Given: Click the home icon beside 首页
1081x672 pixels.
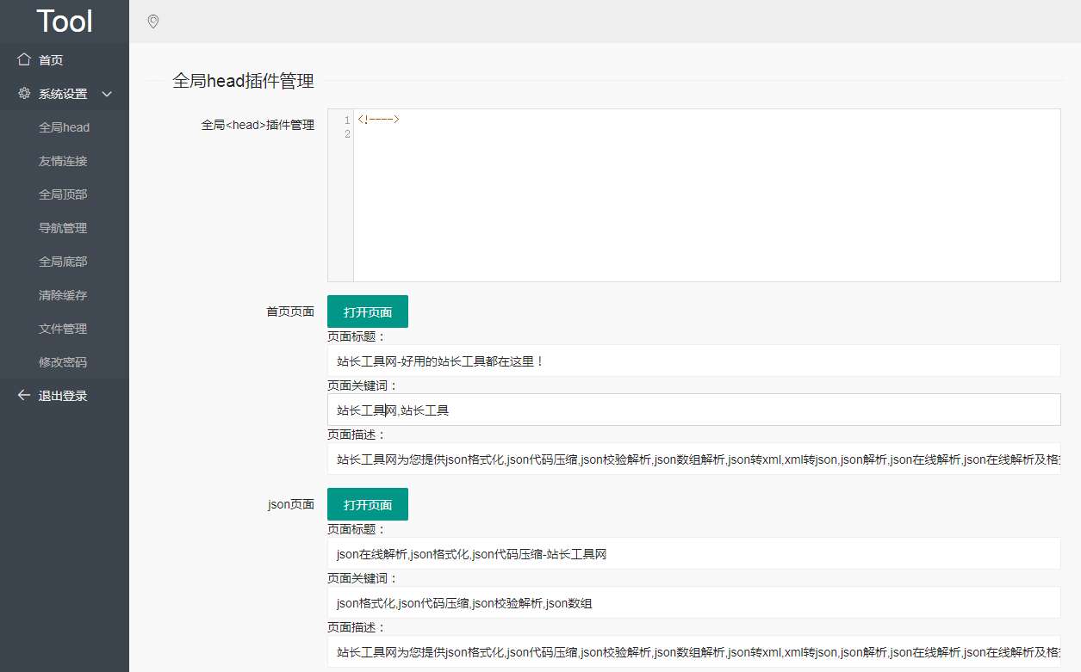Looking at the screenshot, I should [x=24, y=59].
